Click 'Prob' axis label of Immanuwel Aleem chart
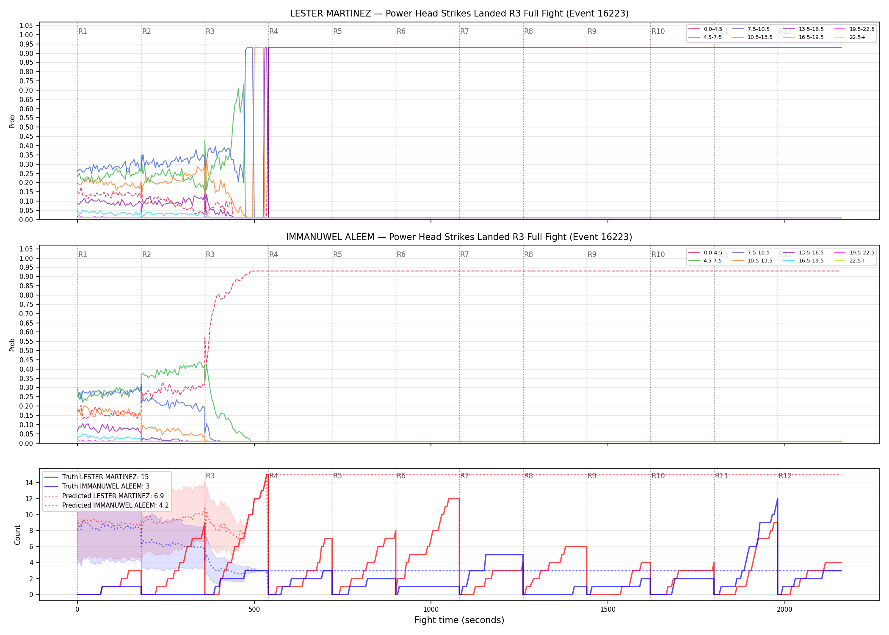889x635 pixels. 12,345
